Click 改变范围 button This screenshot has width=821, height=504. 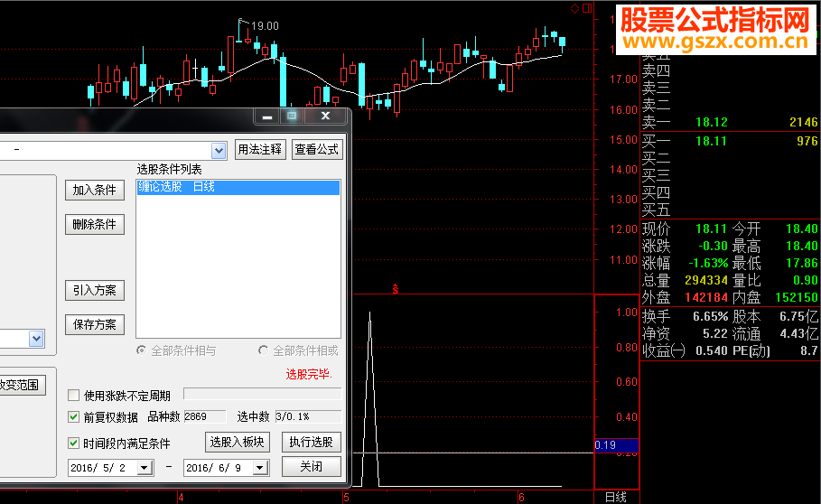coord(22,385)
